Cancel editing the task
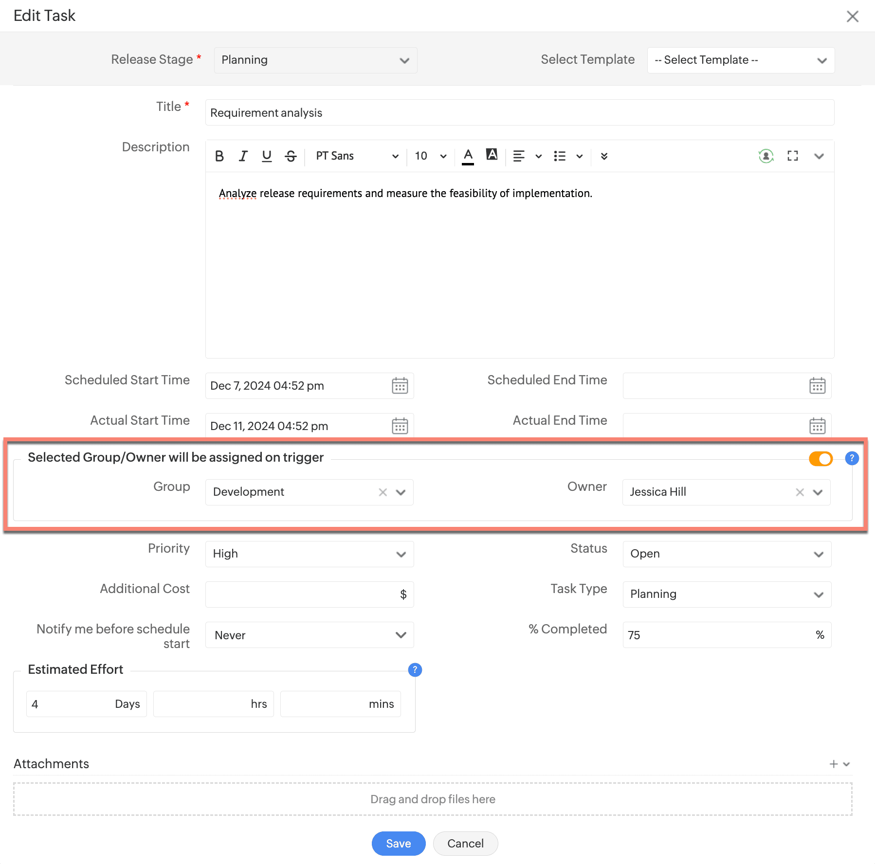The height and width of the screenshot is (864, 875). point(465,844)
